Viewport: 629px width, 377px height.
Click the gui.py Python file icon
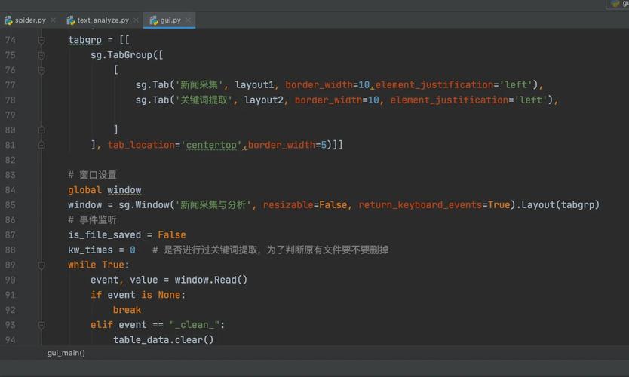click(x=154, y=20)
